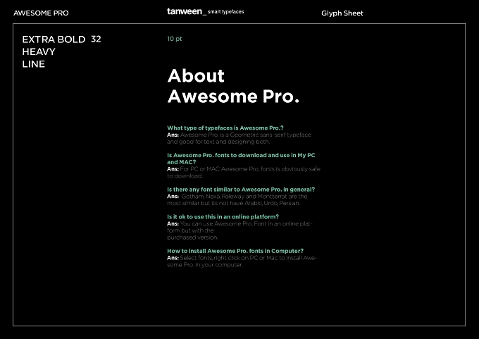Click the About Awesome Pro. heading

pos(233,86)
